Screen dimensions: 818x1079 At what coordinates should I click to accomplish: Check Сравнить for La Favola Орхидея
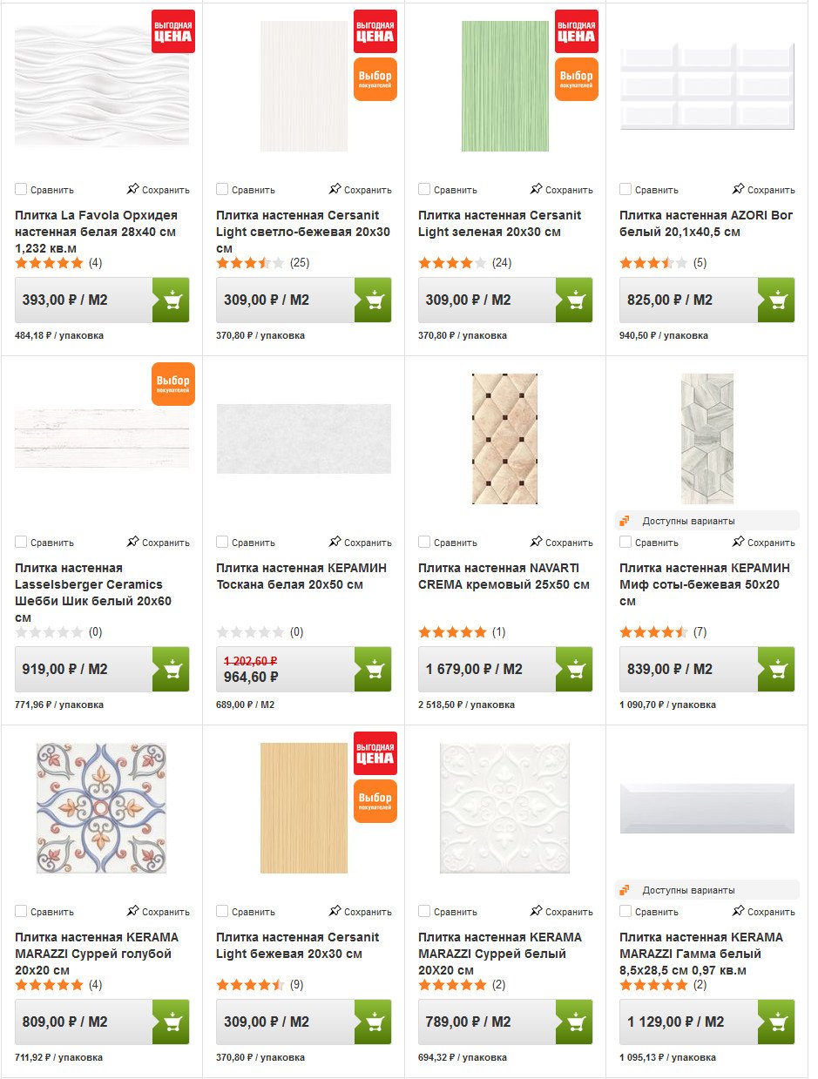pos(22,190)
